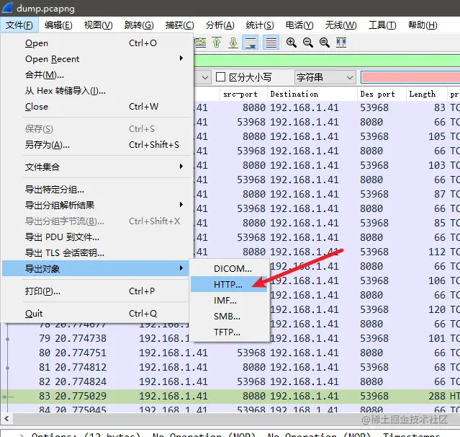
Task: Click Length cell with value 87
Action: [440, 194]
